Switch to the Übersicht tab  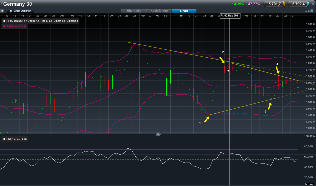[x=133, y=11]
